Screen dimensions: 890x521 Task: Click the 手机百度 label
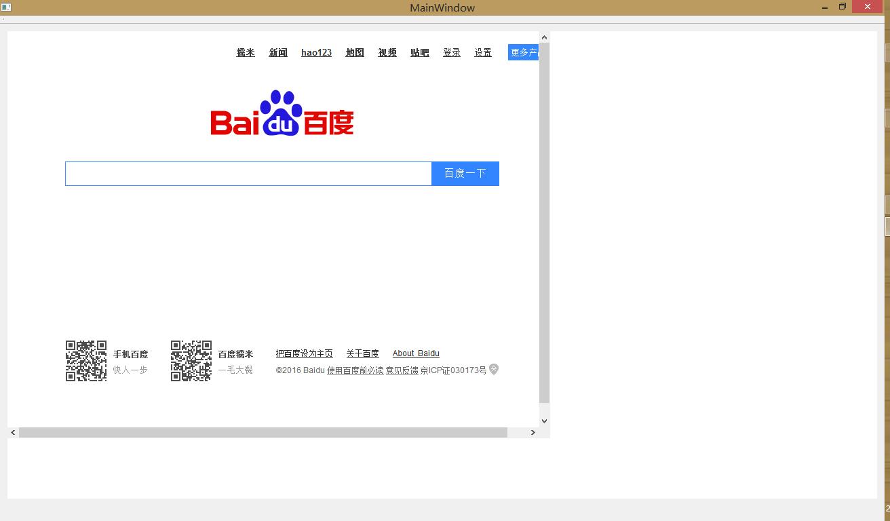point(130,354)
